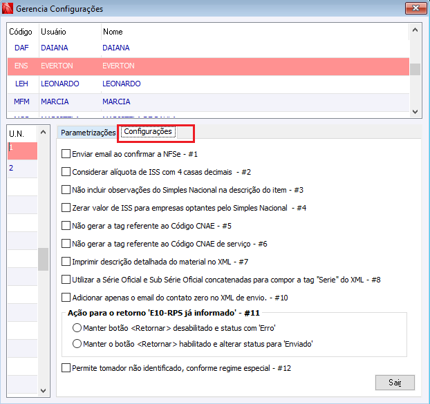Click U.N. list scroll up arrow

pos(44,132)
